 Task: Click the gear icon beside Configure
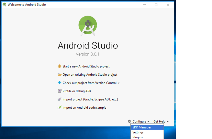tap(129, 121)
